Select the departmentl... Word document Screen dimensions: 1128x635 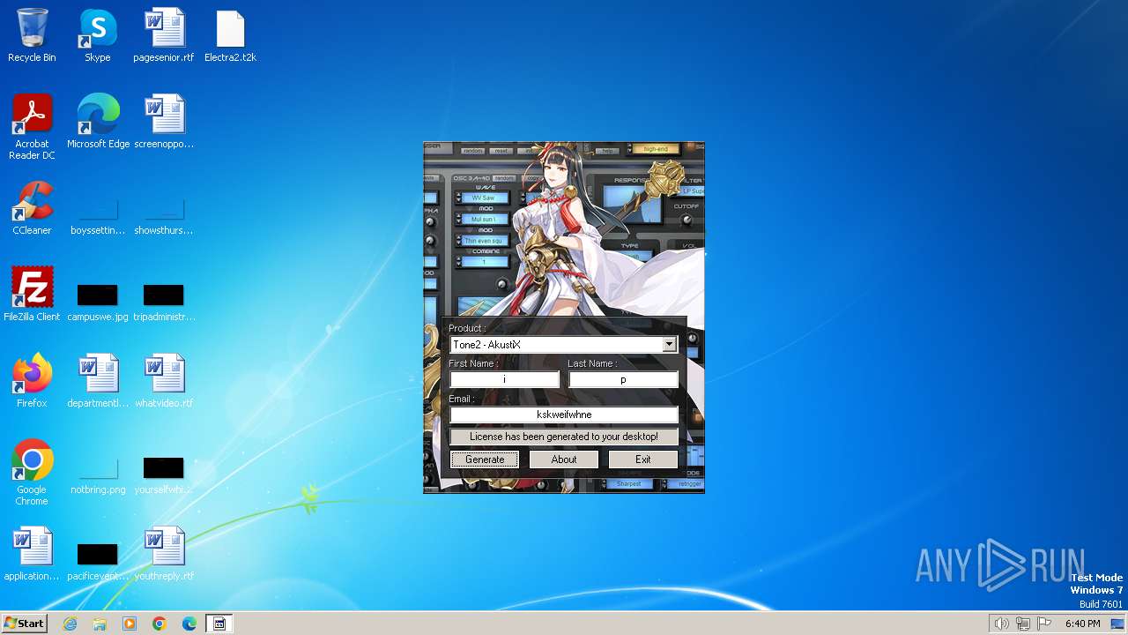98,380
